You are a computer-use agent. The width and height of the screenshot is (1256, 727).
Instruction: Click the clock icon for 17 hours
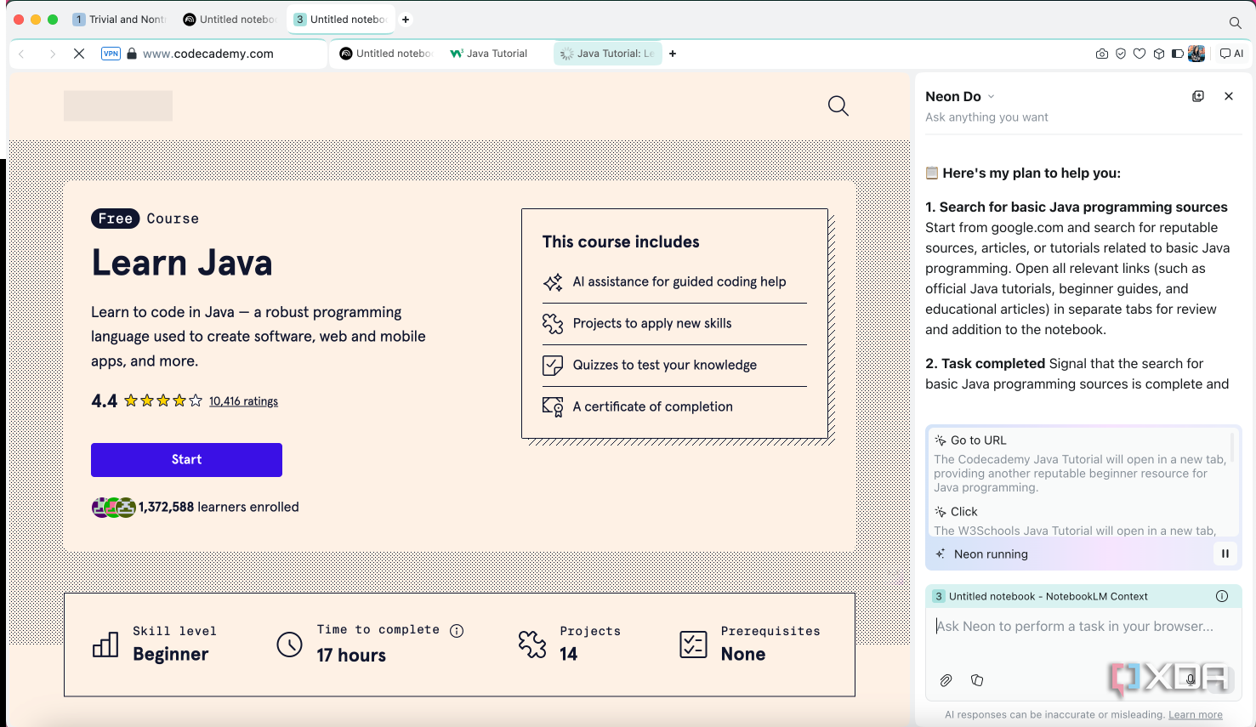tap(289, 645)
